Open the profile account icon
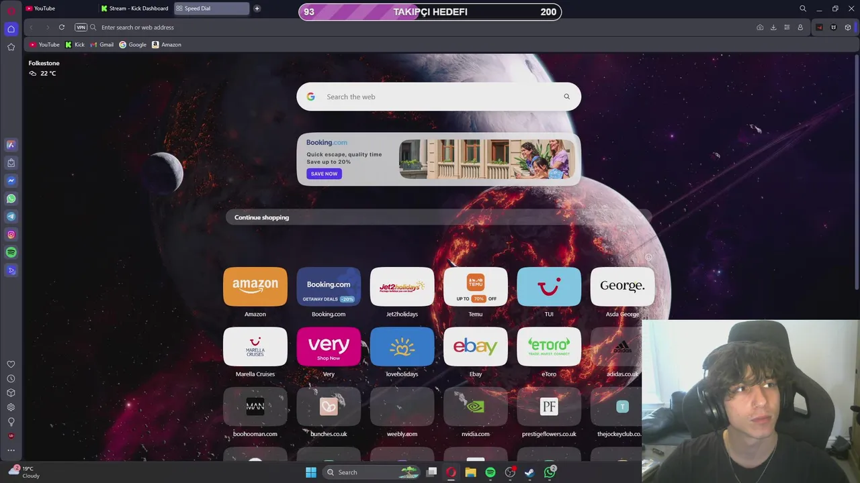Viewport: 860px width, 483px height. point(800,28)
